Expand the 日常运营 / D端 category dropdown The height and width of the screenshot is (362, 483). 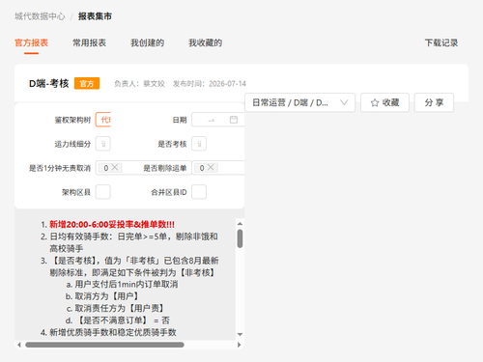pos(299,102)
